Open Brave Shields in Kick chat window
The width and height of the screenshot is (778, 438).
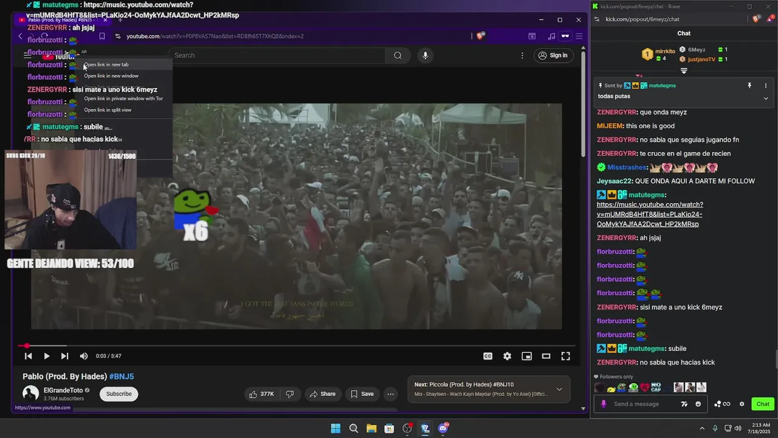tap(756, 19)
